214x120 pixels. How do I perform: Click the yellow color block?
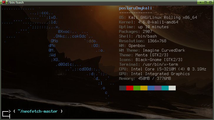(144, 88)
